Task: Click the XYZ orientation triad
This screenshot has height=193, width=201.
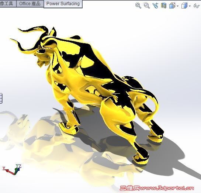Action: pos(12,169)
